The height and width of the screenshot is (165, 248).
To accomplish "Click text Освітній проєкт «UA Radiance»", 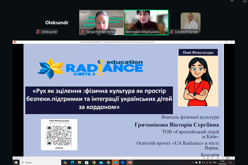I will point(170,143).
